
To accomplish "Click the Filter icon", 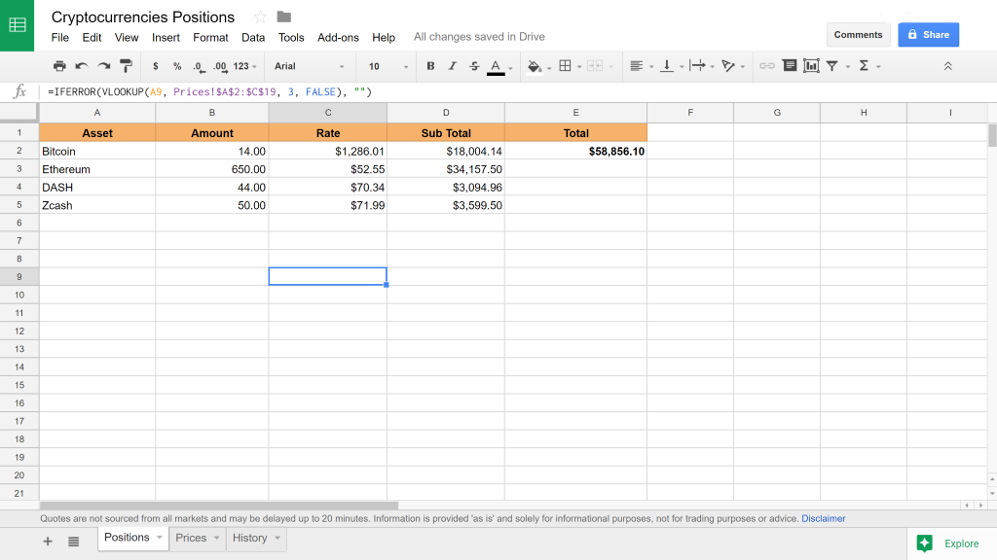I will (831, 66).
